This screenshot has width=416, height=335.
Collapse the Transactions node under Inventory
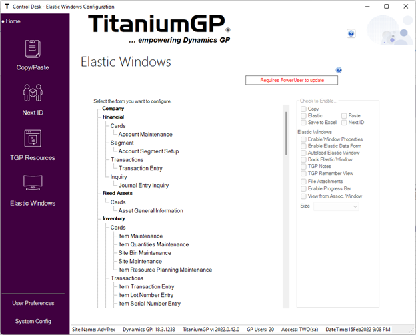(127, 278)
